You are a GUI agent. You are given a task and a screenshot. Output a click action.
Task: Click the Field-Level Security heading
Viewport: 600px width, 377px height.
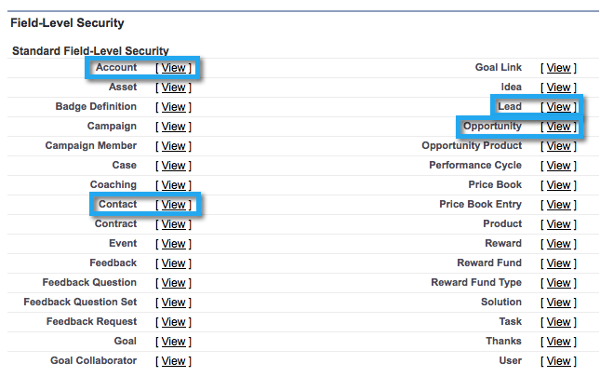point(67,23)
